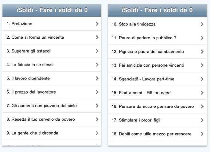Tap the arrow next to Superare gli ostacoli
The image size is (210, 152).
97,51
